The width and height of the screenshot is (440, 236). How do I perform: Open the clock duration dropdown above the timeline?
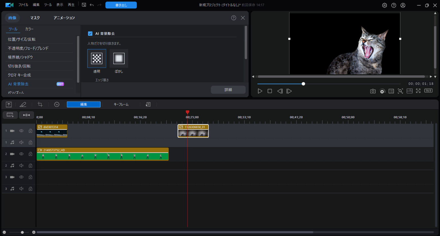(57, 104)
